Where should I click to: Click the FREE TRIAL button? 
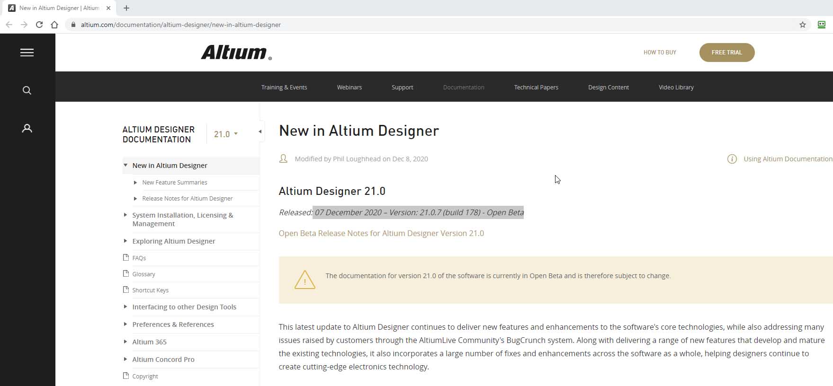pos(726,53)
